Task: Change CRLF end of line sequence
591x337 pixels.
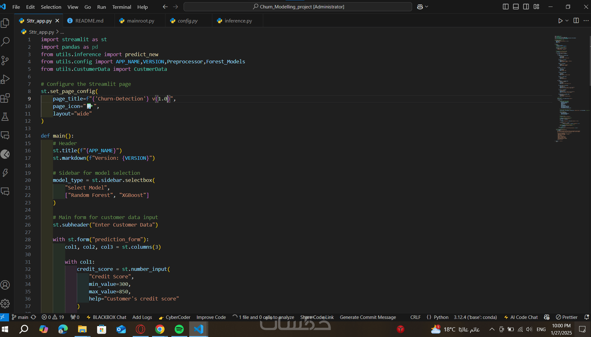Action: pyautogui.click(x=415, y=317)
